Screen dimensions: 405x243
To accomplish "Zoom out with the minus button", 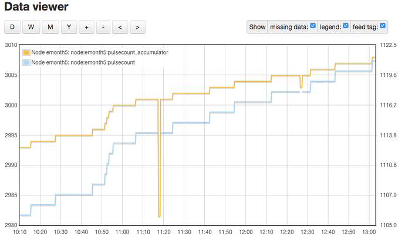I will click(103, 27).
